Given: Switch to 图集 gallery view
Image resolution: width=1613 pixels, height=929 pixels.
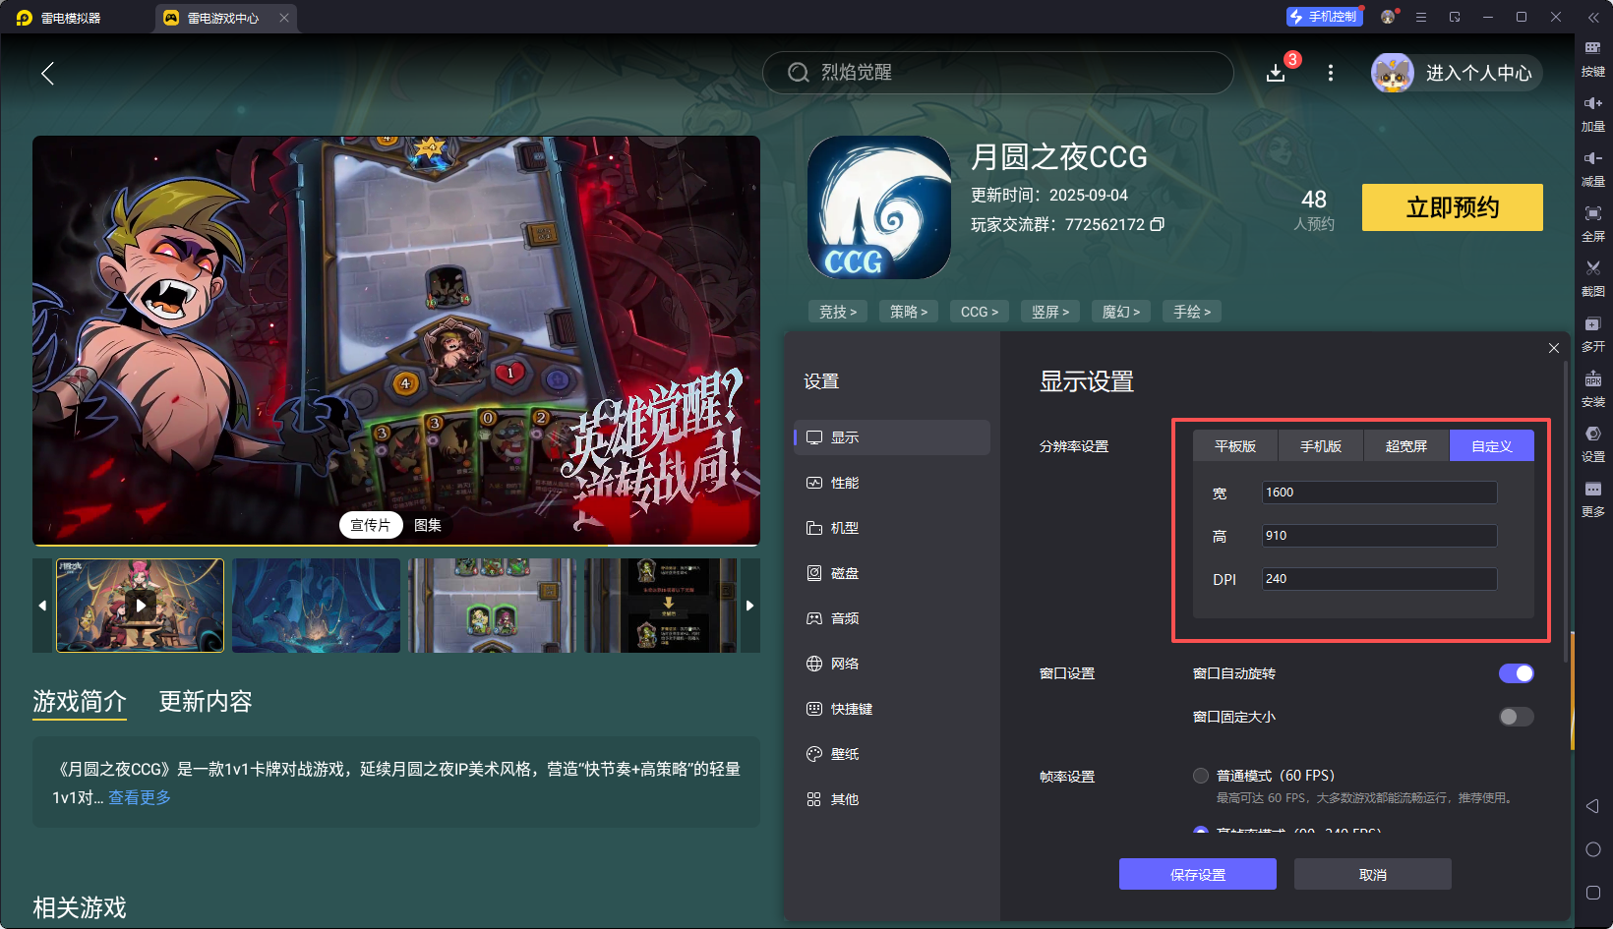Looking at the screenshot, I should (428, 525).
